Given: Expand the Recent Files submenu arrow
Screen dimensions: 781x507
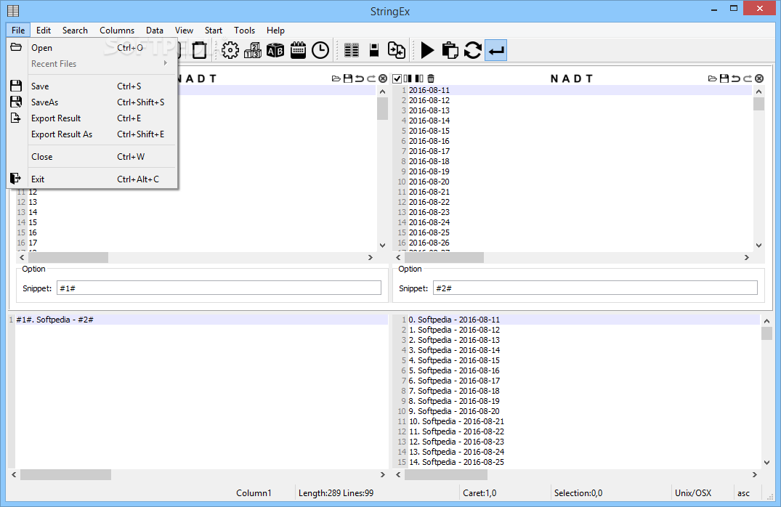Looking at the screenshot, I should click(166, 63).
